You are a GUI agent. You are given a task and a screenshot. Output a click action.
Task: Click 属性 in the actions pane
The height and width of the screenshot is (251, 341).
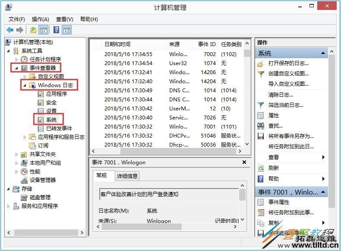coord(274,116)
